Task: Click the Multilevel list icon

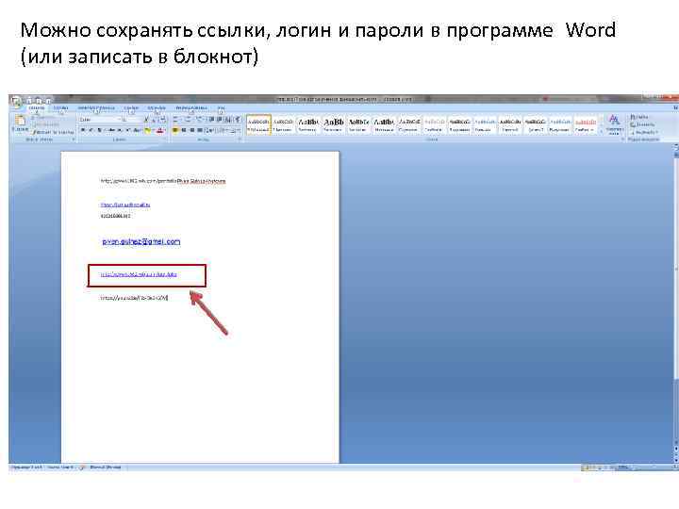Action: click(x=199, y=119)
